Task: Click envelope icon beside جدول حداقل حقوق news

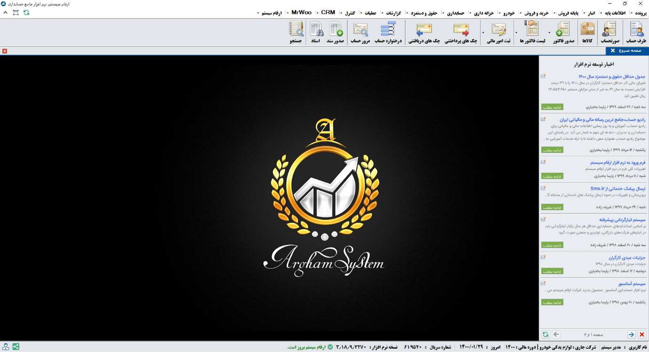Action: point(543,76)
